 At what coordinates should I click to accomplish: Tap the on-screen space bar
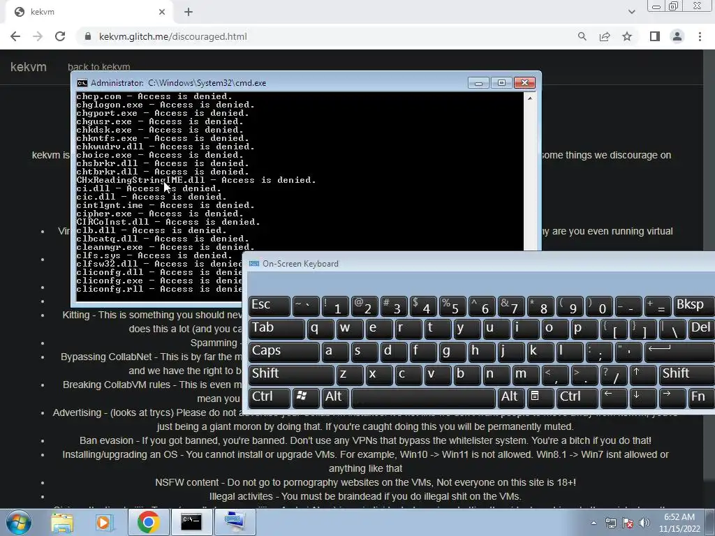click(x=423, y=397)
